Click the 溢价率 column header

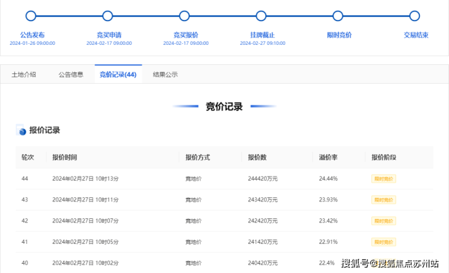pos(328,157)
